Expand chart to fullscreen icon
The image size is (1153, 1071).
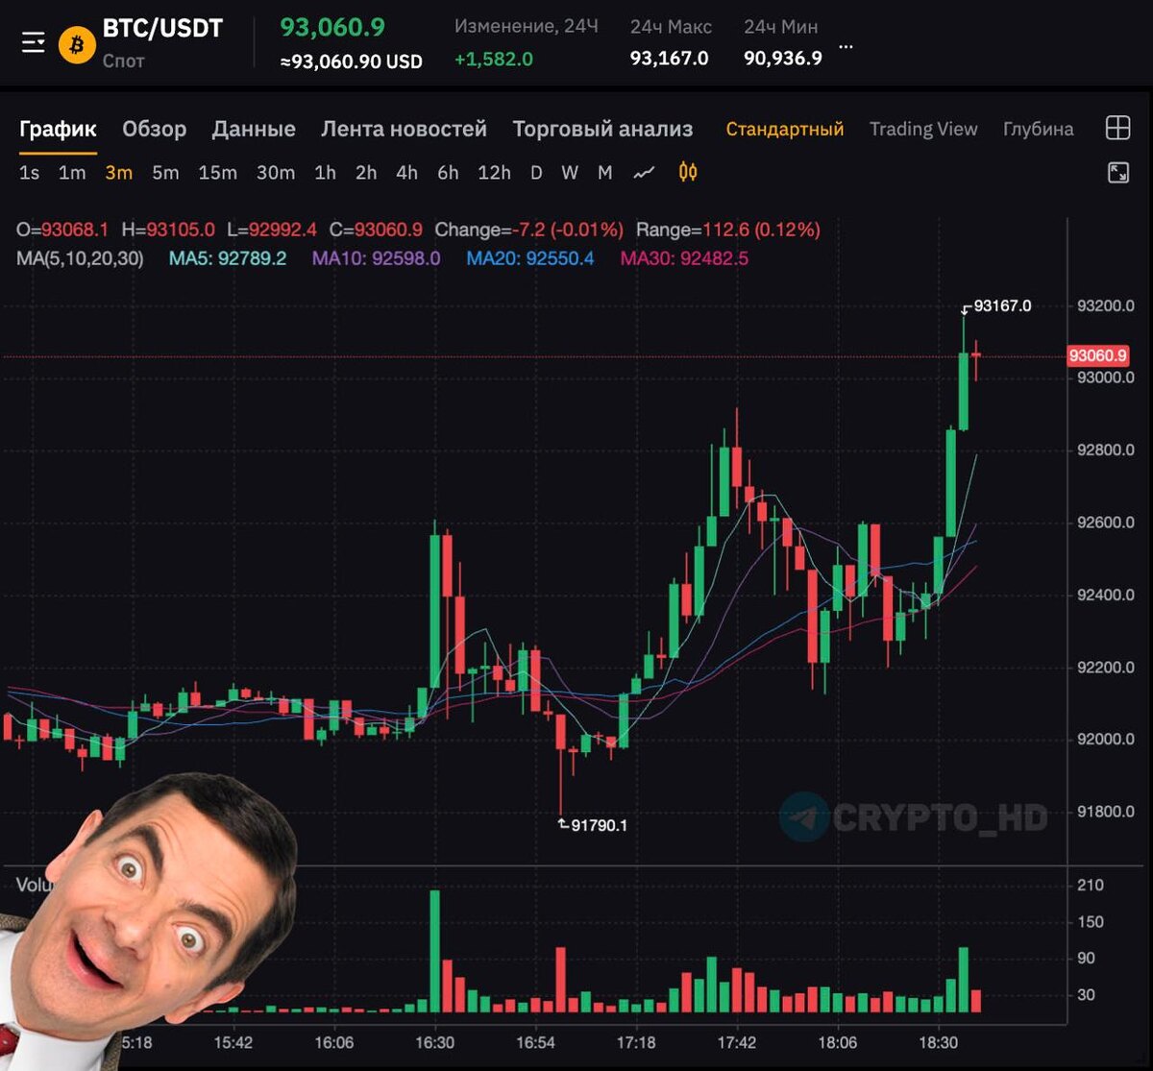click(x=1118, y=173)
